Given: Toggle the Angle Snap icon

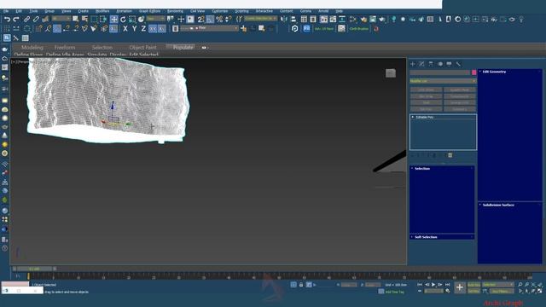Looking at the screenshot, I should 210,20.
